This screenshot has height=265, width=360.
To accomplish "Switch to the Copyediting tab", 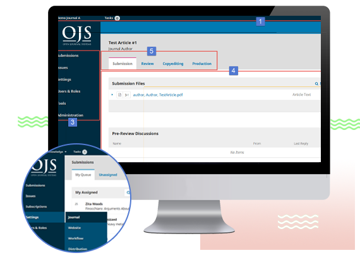I will click(173, 64).
